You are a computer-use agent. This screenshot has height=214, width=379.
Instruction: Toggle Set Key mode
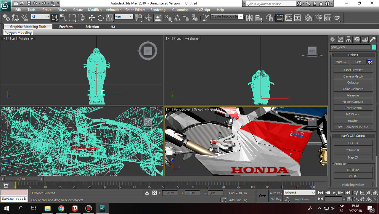(276, 199)
